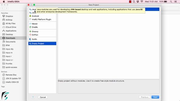Go back in Finder window

point(3,8)
